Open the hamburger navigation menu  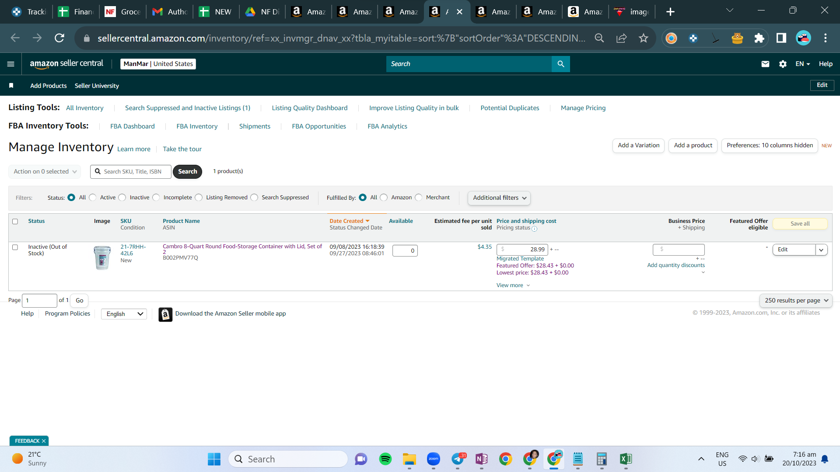coord(11,64)
